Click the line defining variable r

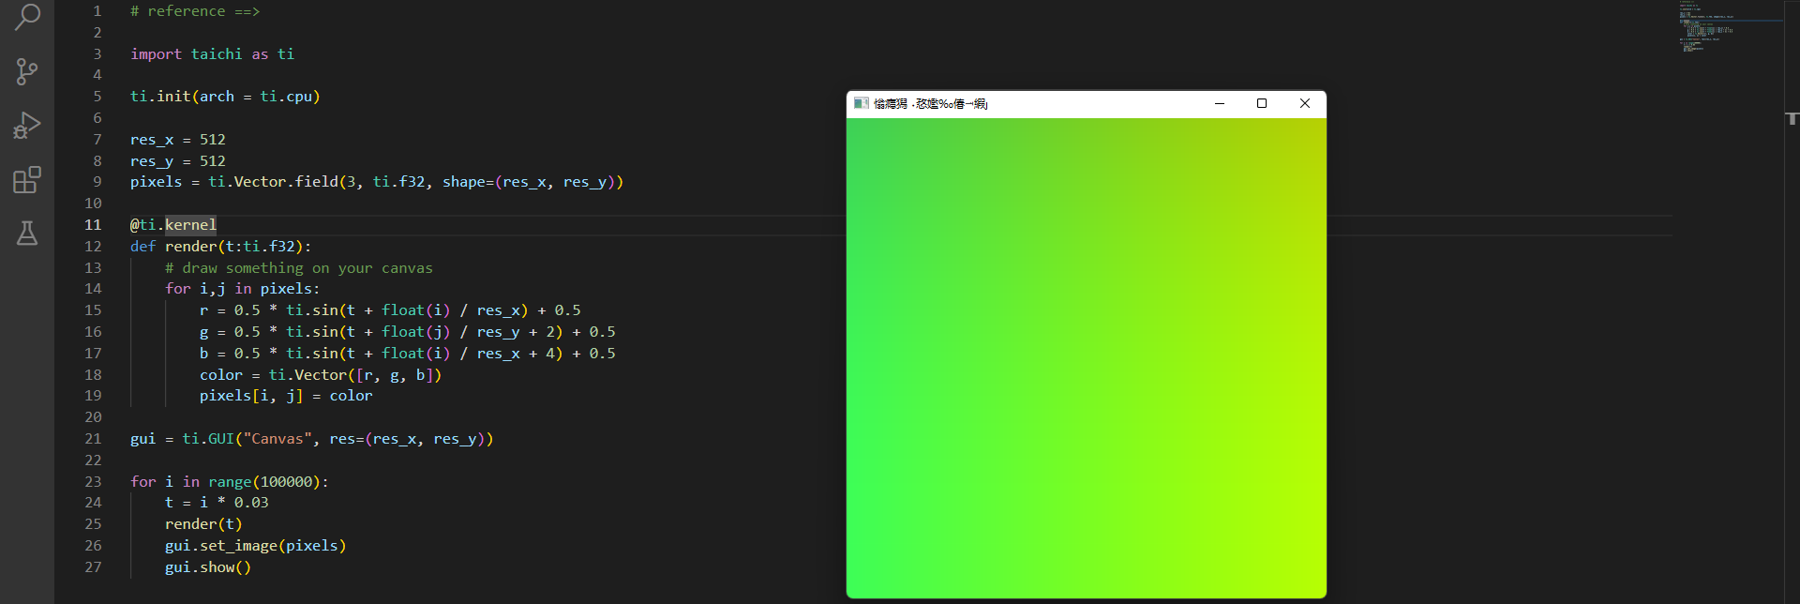390,310
